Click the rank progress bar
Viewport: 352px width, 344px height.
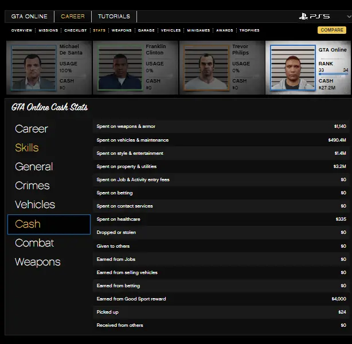(x=333, y=75)
